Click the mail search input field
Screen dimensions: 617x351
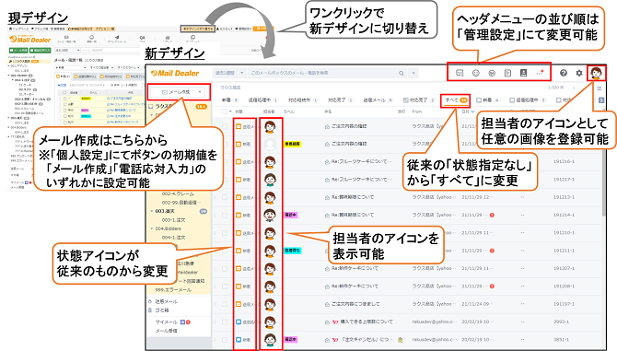(322, 73)
